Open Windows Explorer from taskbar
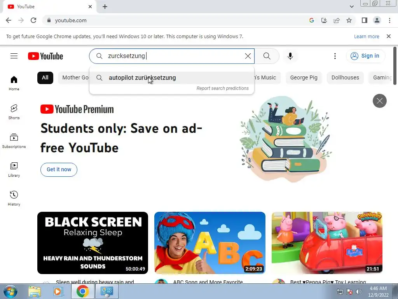Viewport: 398px width, 299px height. pyautogui.click(x=35, y=291)
